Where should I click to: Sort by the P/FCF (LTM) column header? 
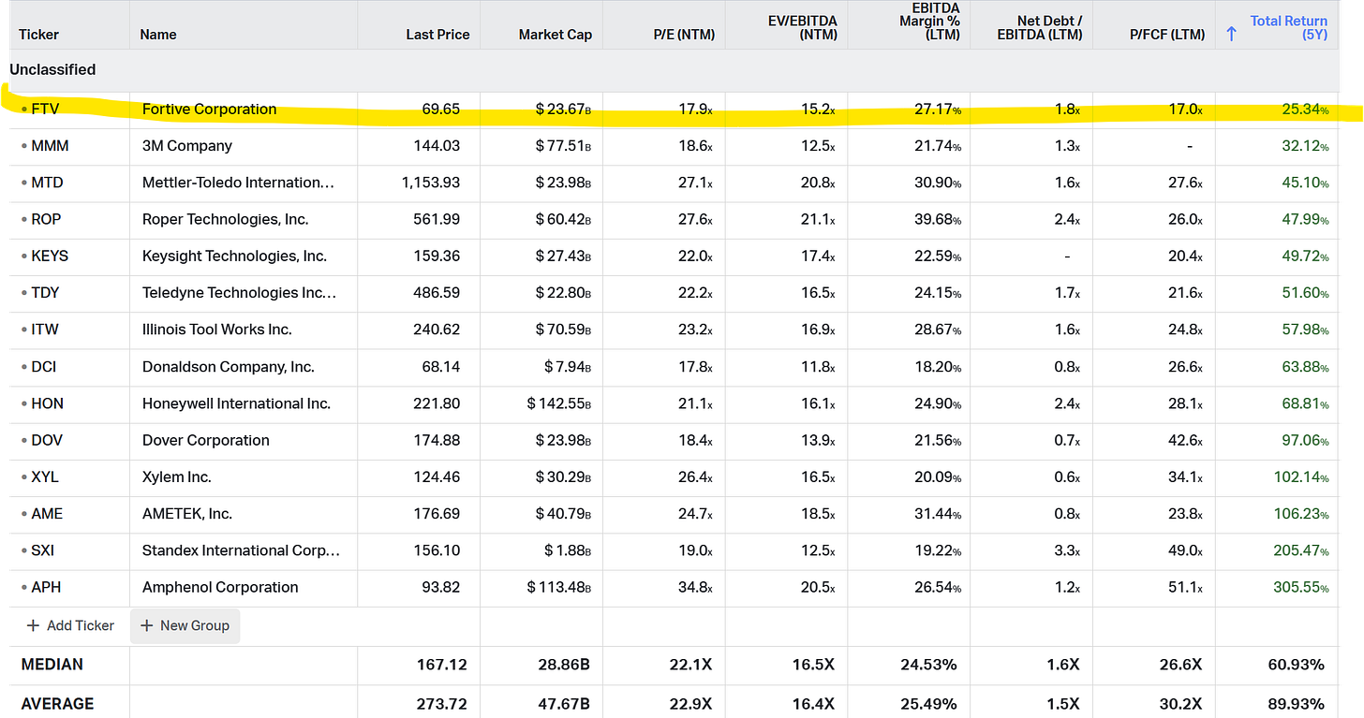click(x=1167, y=35)
